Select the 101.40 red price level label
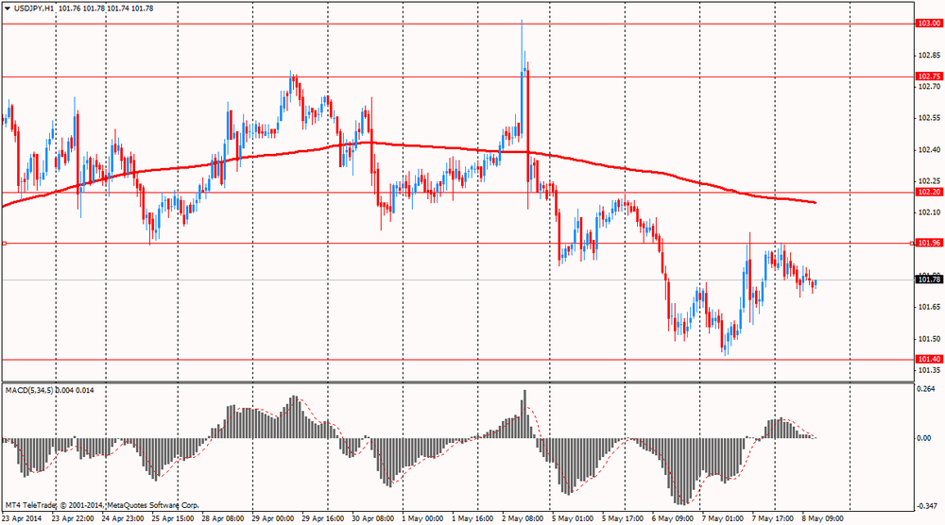The image size is (945, 525). 929,360
